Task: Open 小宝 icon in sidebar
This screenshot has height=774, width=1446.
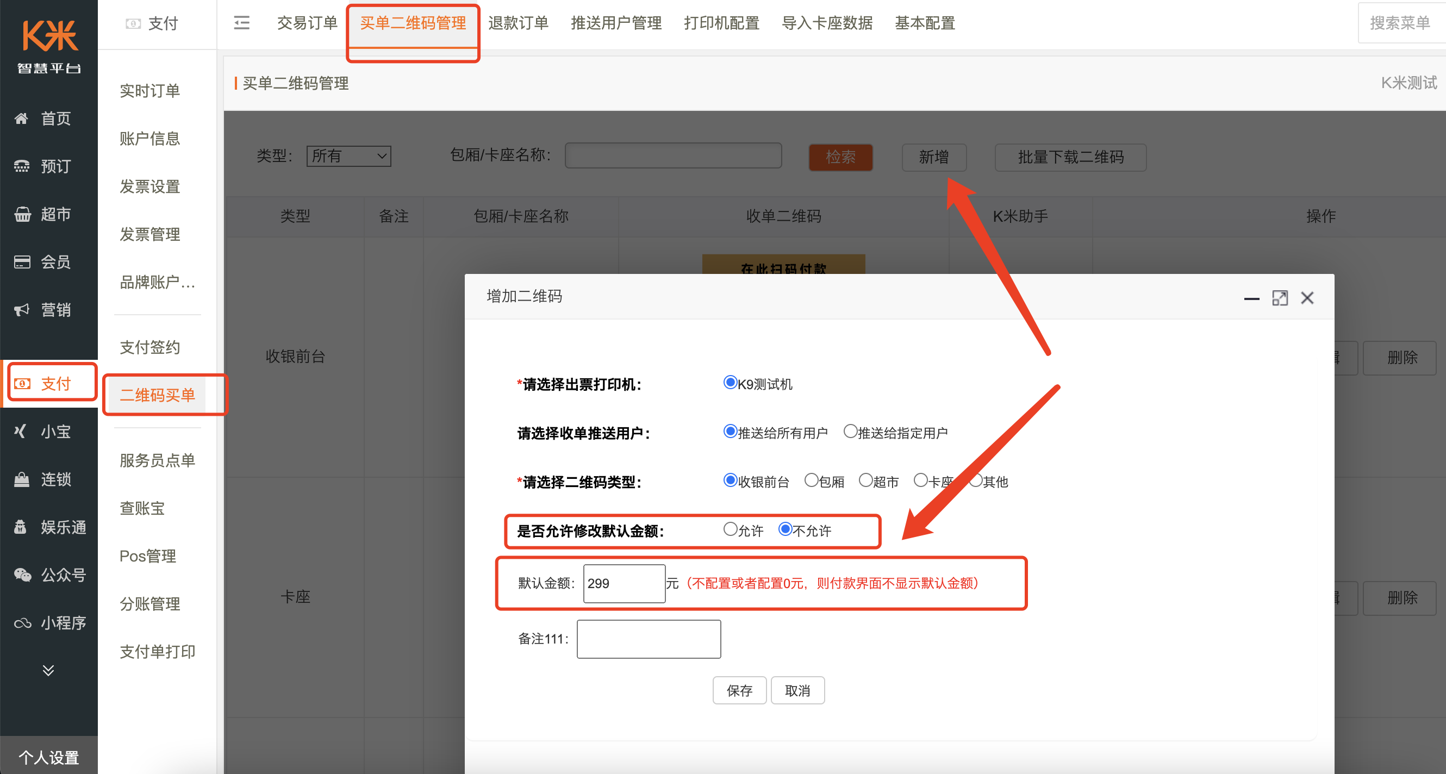Action: pyautogui.click(x=21, y=431)
